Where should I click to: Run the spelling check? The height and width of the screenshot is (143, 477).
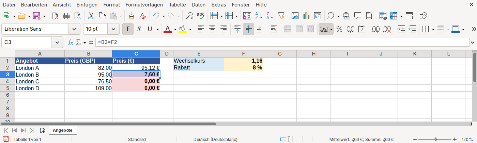201,16
